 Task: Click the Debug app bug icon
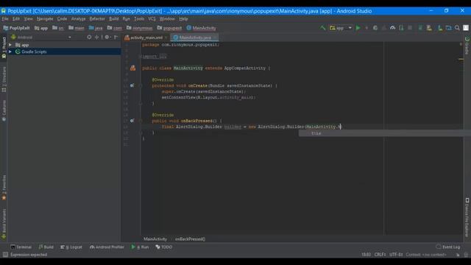375,28
